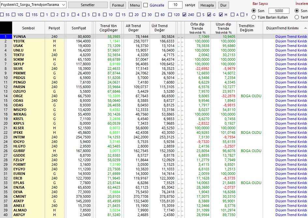Image resolution: width=308 pixels, height=218 pixels.
Task: Click the Senetler button
Action: (88, 5)
